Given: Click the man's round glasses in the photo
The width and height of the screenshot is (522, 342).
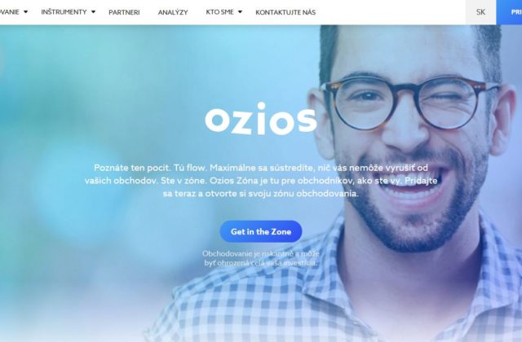Looking at the screenshot, I should click(409, 103).
